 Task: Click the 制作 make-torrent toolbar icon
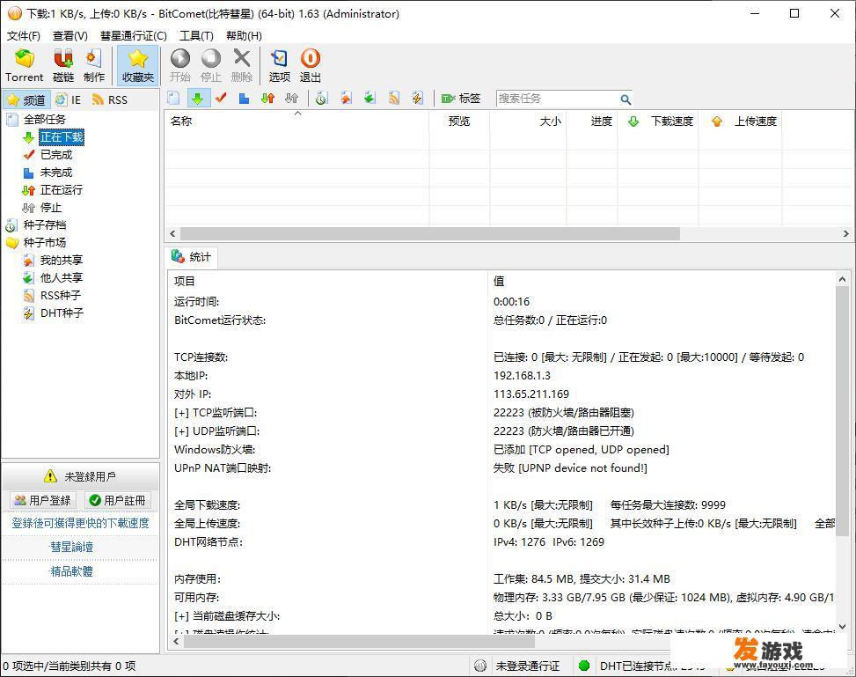coord(94,65)
